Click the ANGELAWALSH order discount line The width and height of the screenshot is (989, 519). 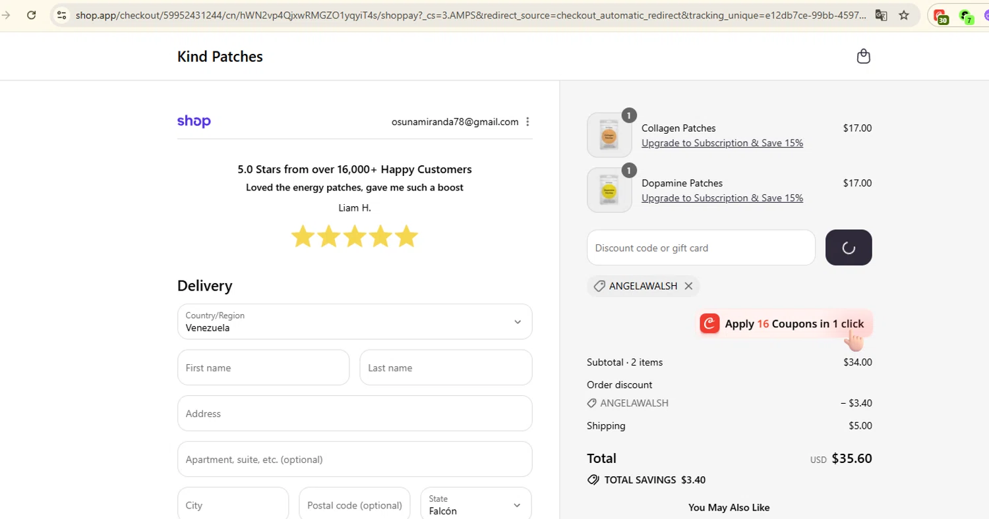pyautogui.click(x=729, y=403)
